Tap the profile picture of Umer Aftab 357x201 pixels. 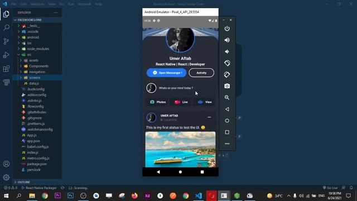click(180, 40)
